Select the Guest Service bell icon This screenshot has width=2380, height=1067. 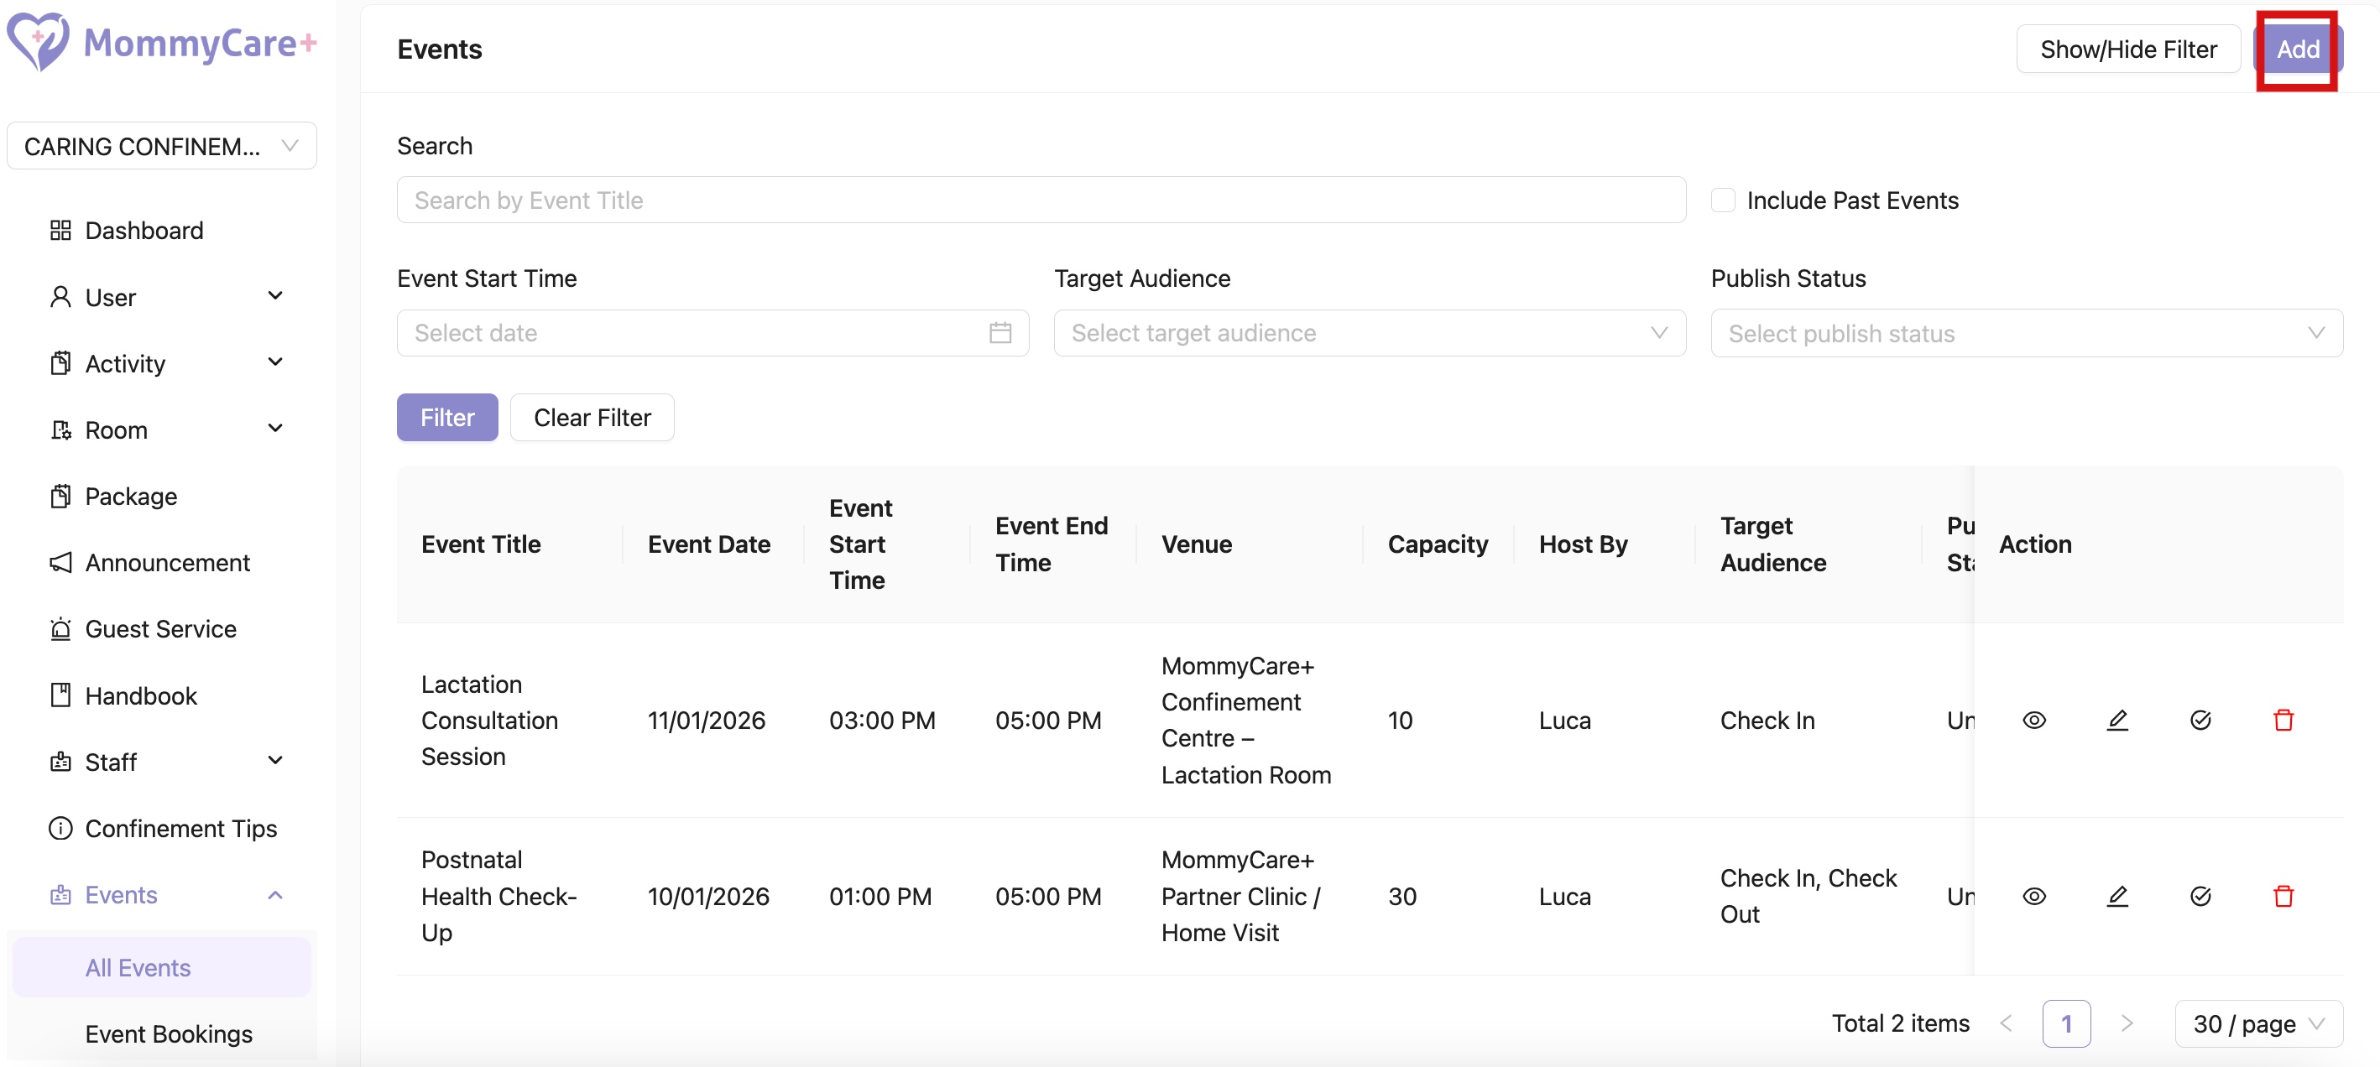(61, 629)
